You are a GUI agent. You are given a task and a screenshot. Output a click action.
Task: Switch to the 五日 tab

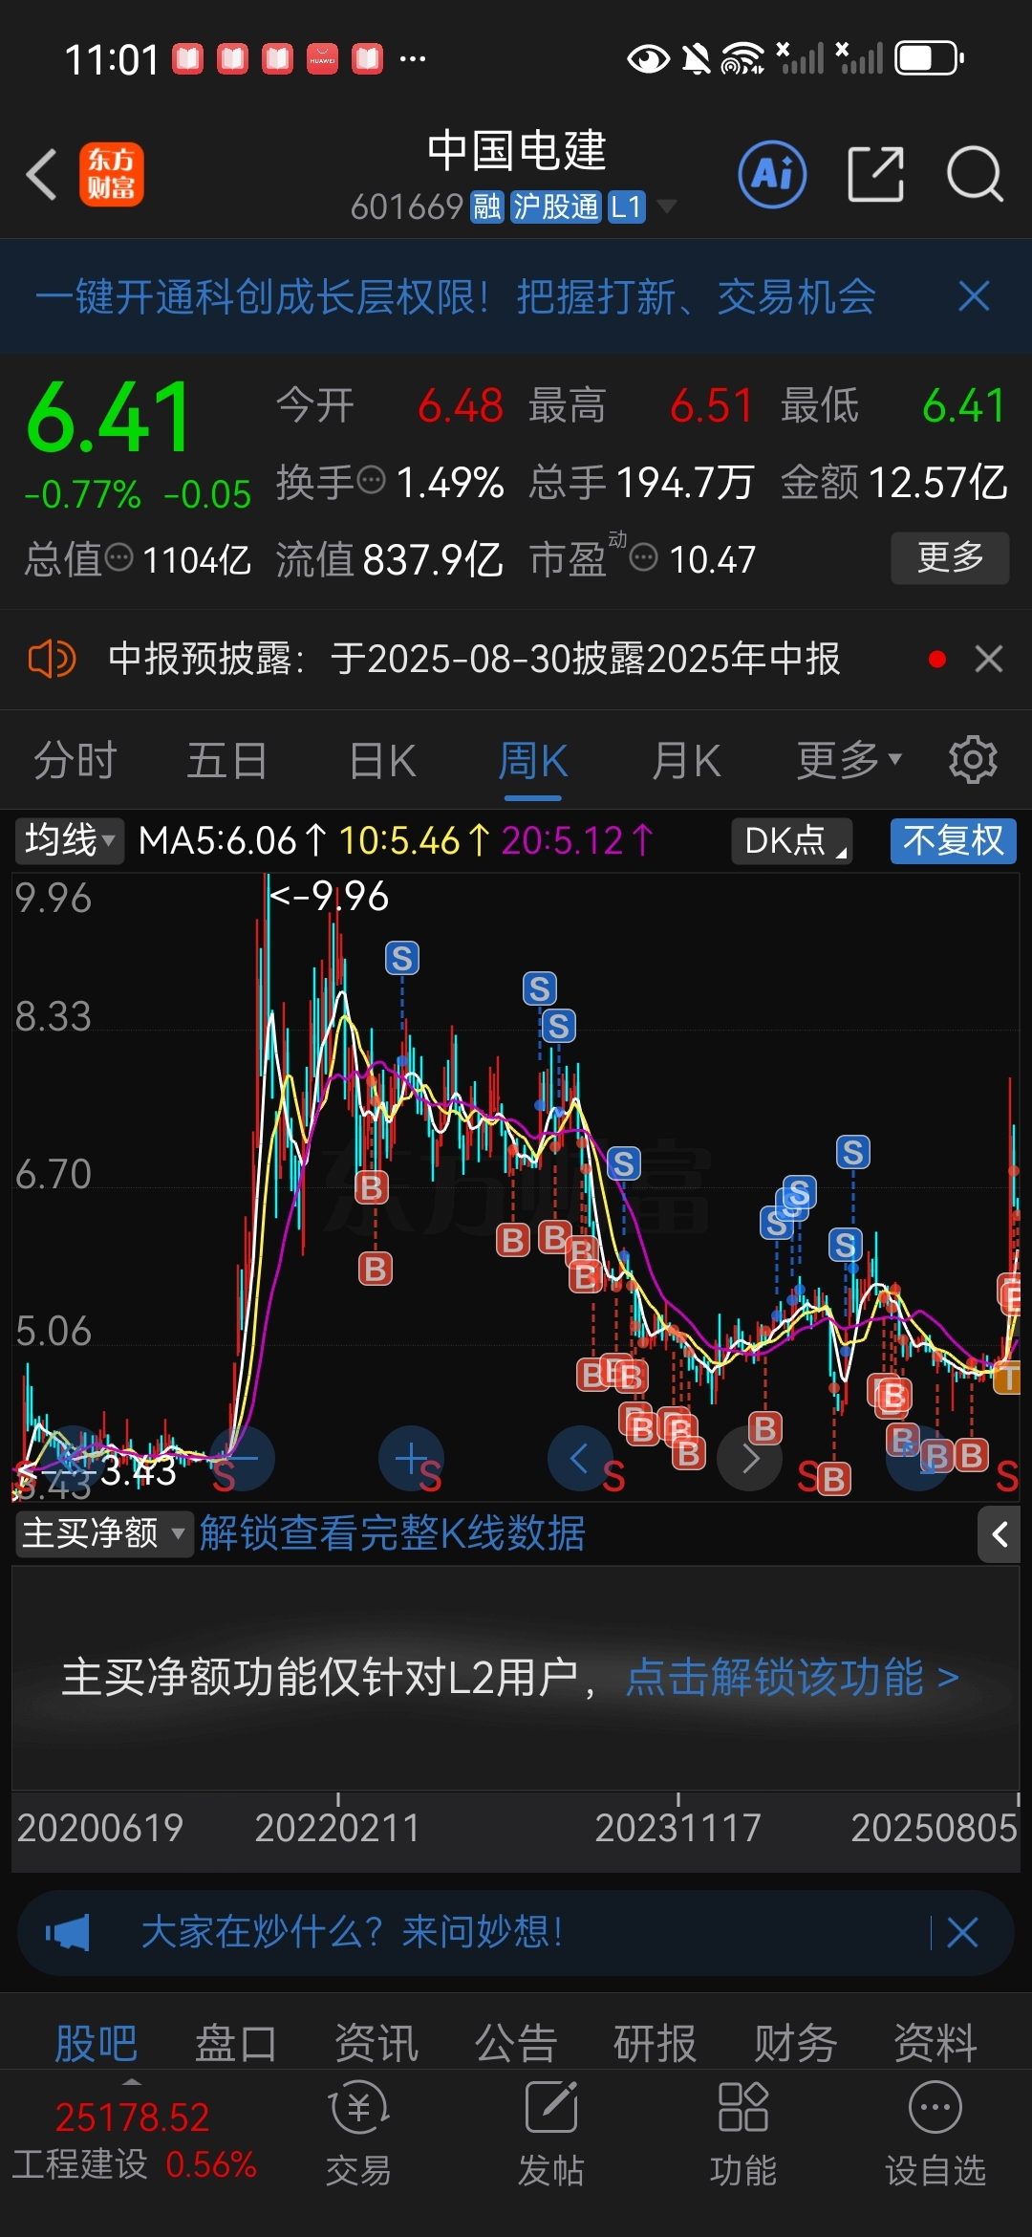226,762
